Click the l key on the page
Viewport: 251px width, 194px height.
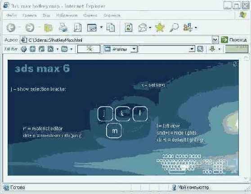[140, 114]
